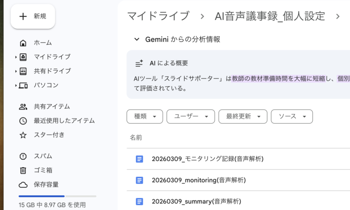This screenshot has width=350, height=210.
Task: Click the Starred items star icon
Action: 23,135
